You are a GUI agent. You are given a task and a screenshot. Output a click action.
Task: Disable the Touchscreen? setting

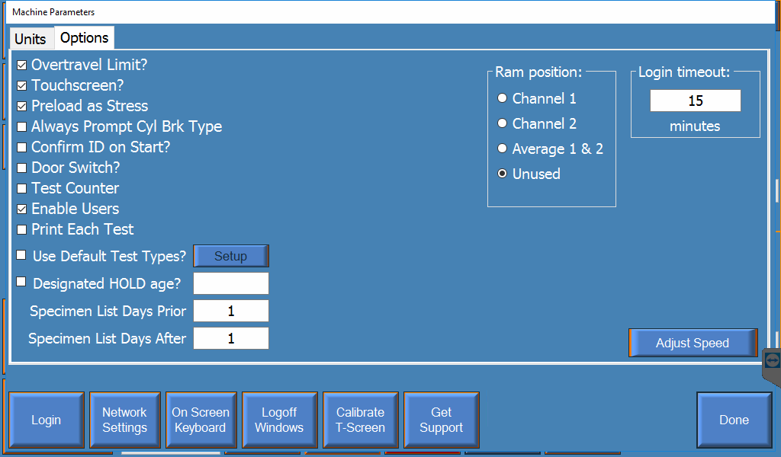point(21,85)
